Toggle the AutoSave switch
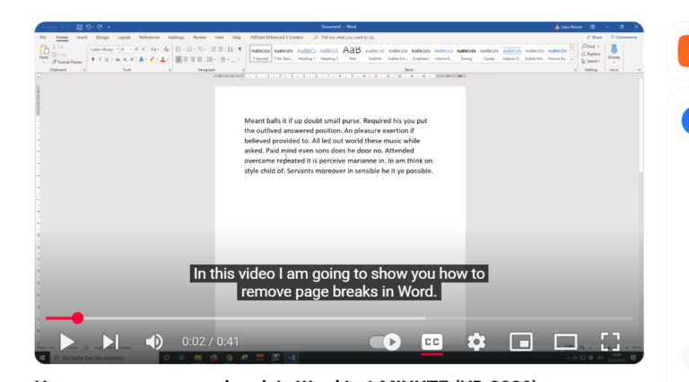The image size is (689, 382). tap(65, 27)
